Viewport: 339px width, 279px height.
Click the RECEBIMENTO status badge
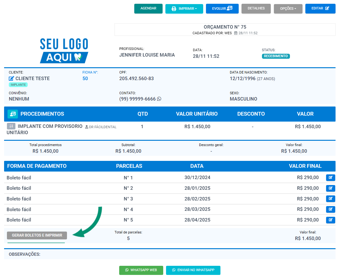click(x=276, y=56)
